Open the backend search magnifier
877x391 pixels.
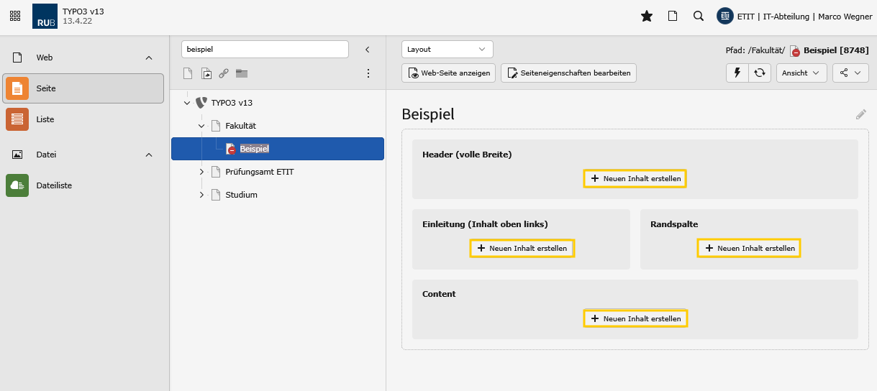pos(698,17)
